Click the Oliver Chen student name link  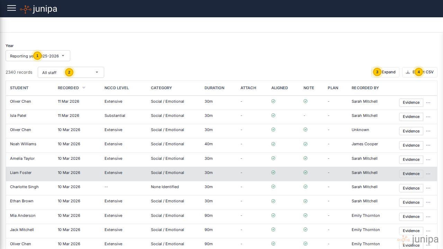(x=20, y=101)
